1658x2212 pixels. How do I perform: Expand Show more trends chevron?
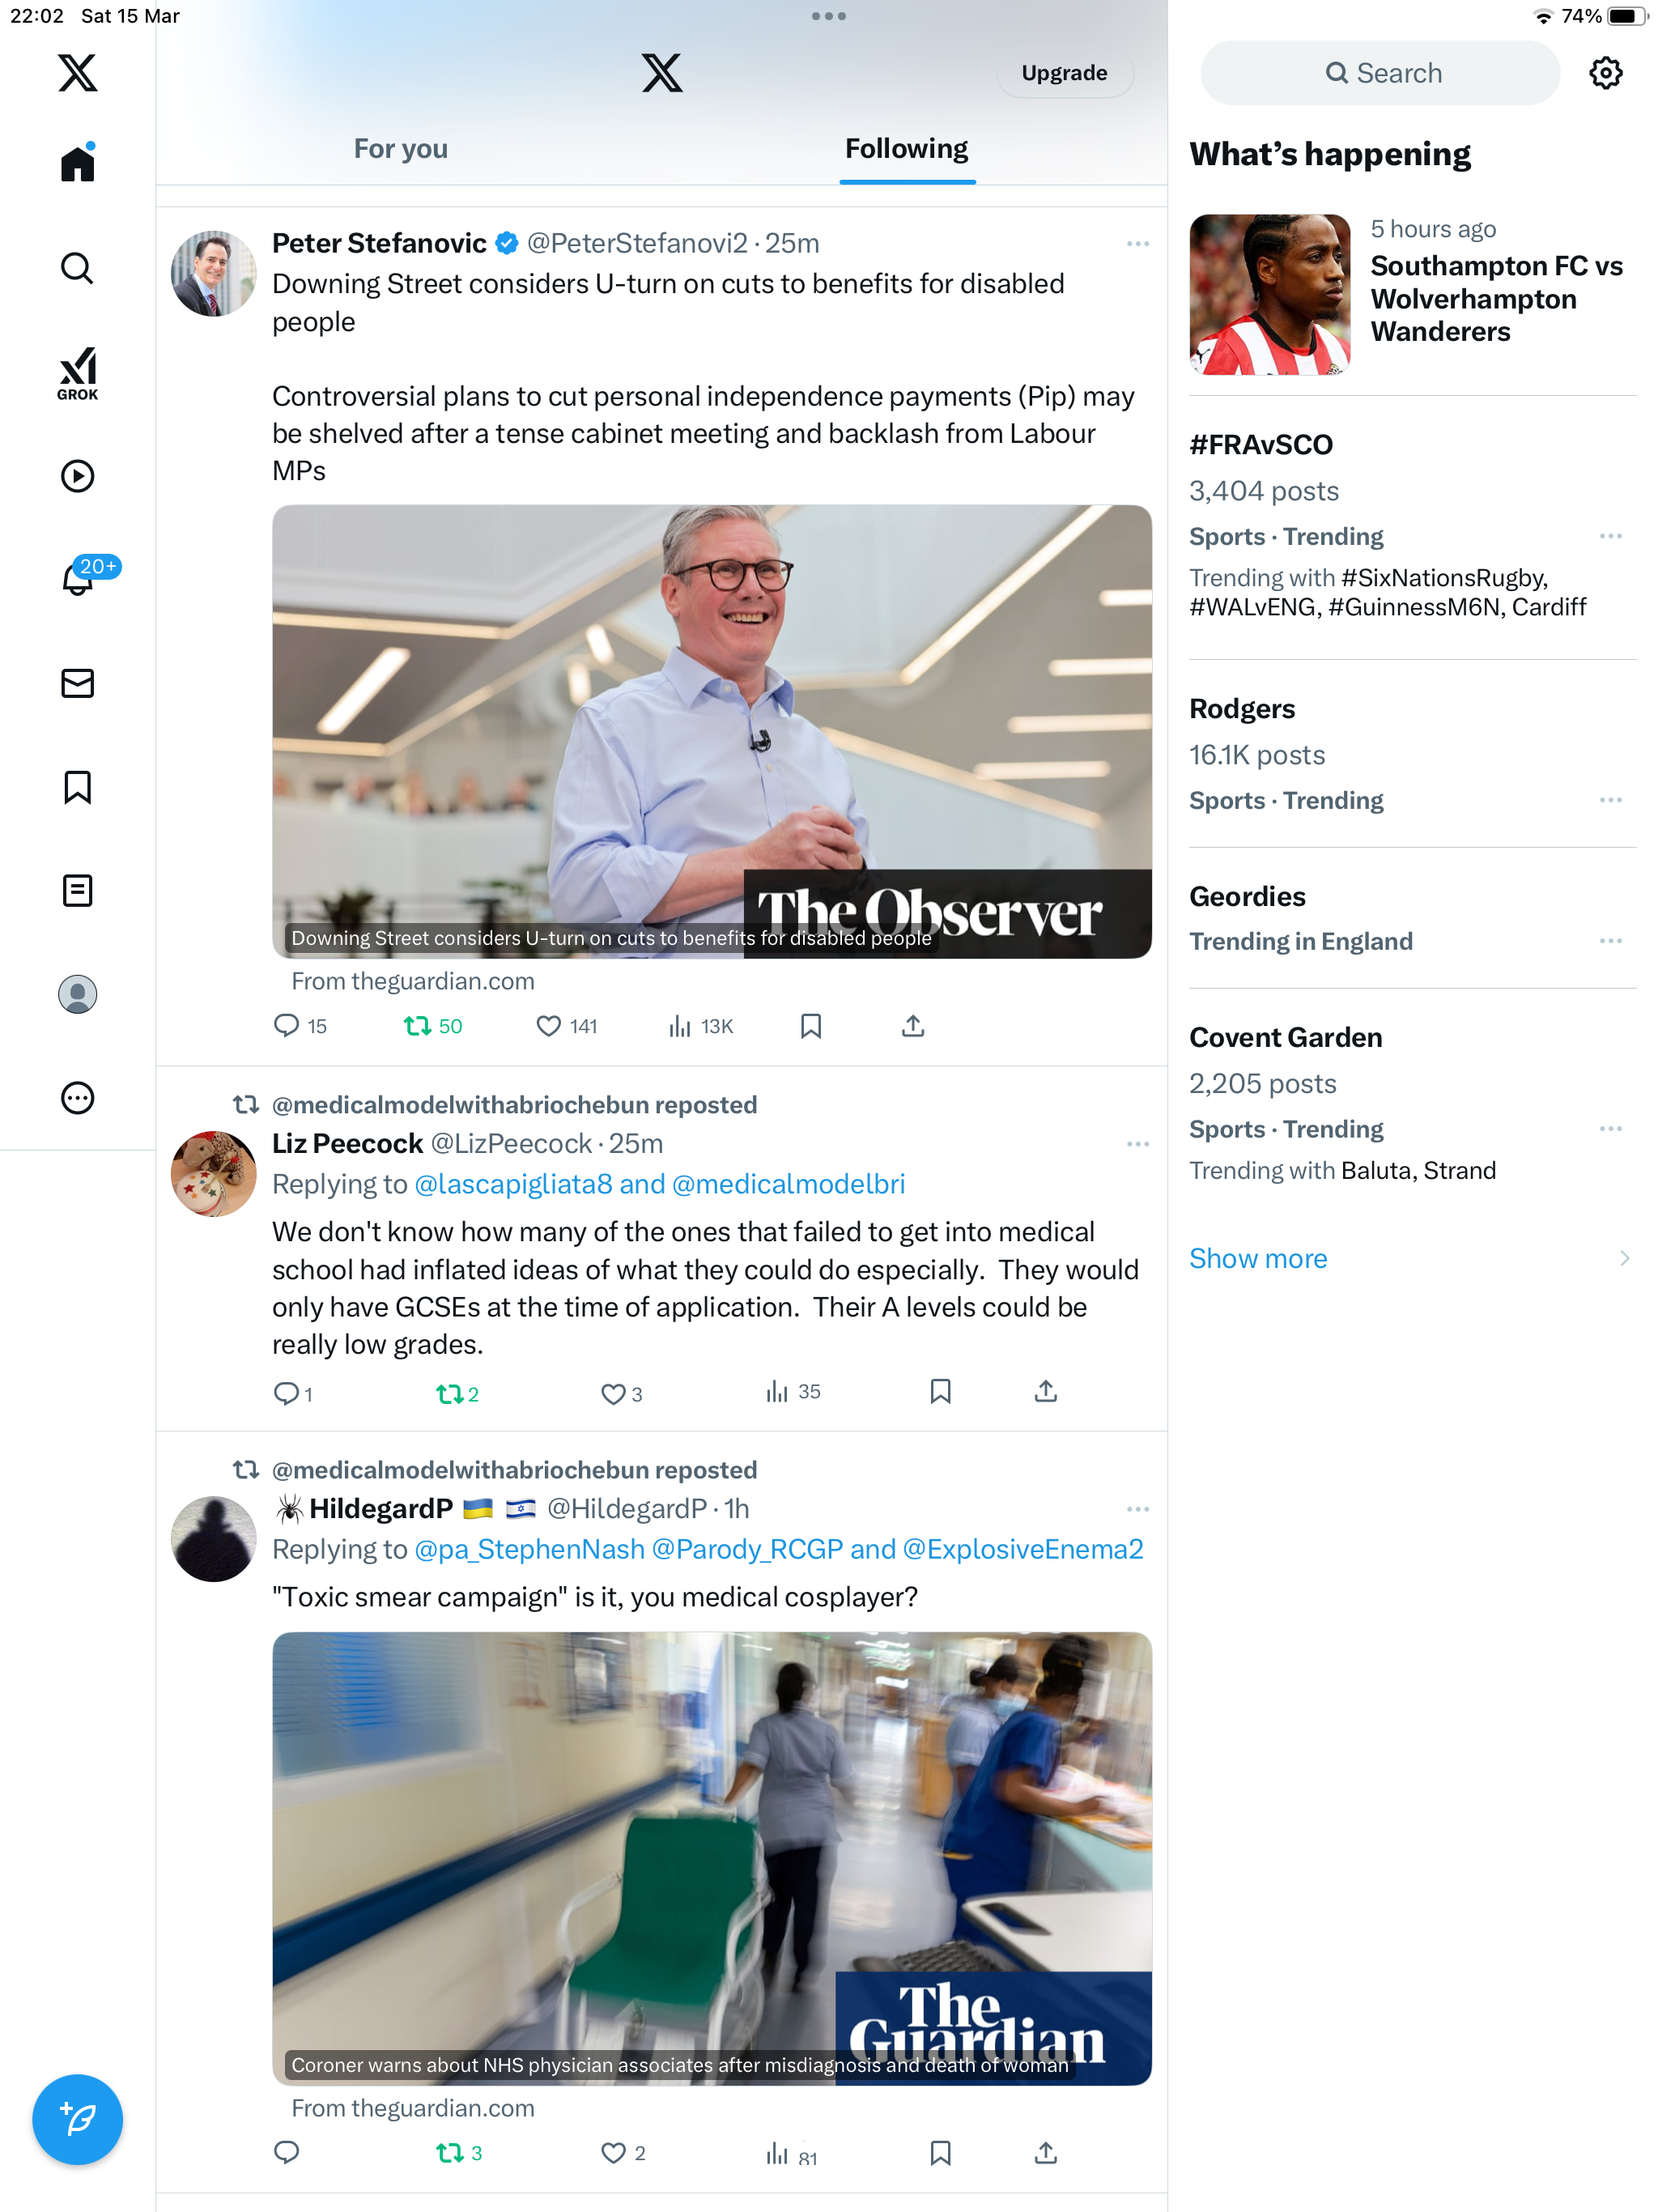click(x=1624, y=1258)
